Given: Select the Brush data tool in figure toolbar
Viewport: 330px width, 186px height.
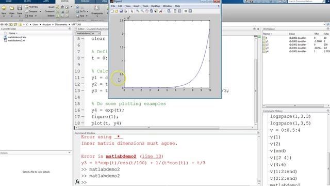Looking at the screenshot, I should 160,11.
